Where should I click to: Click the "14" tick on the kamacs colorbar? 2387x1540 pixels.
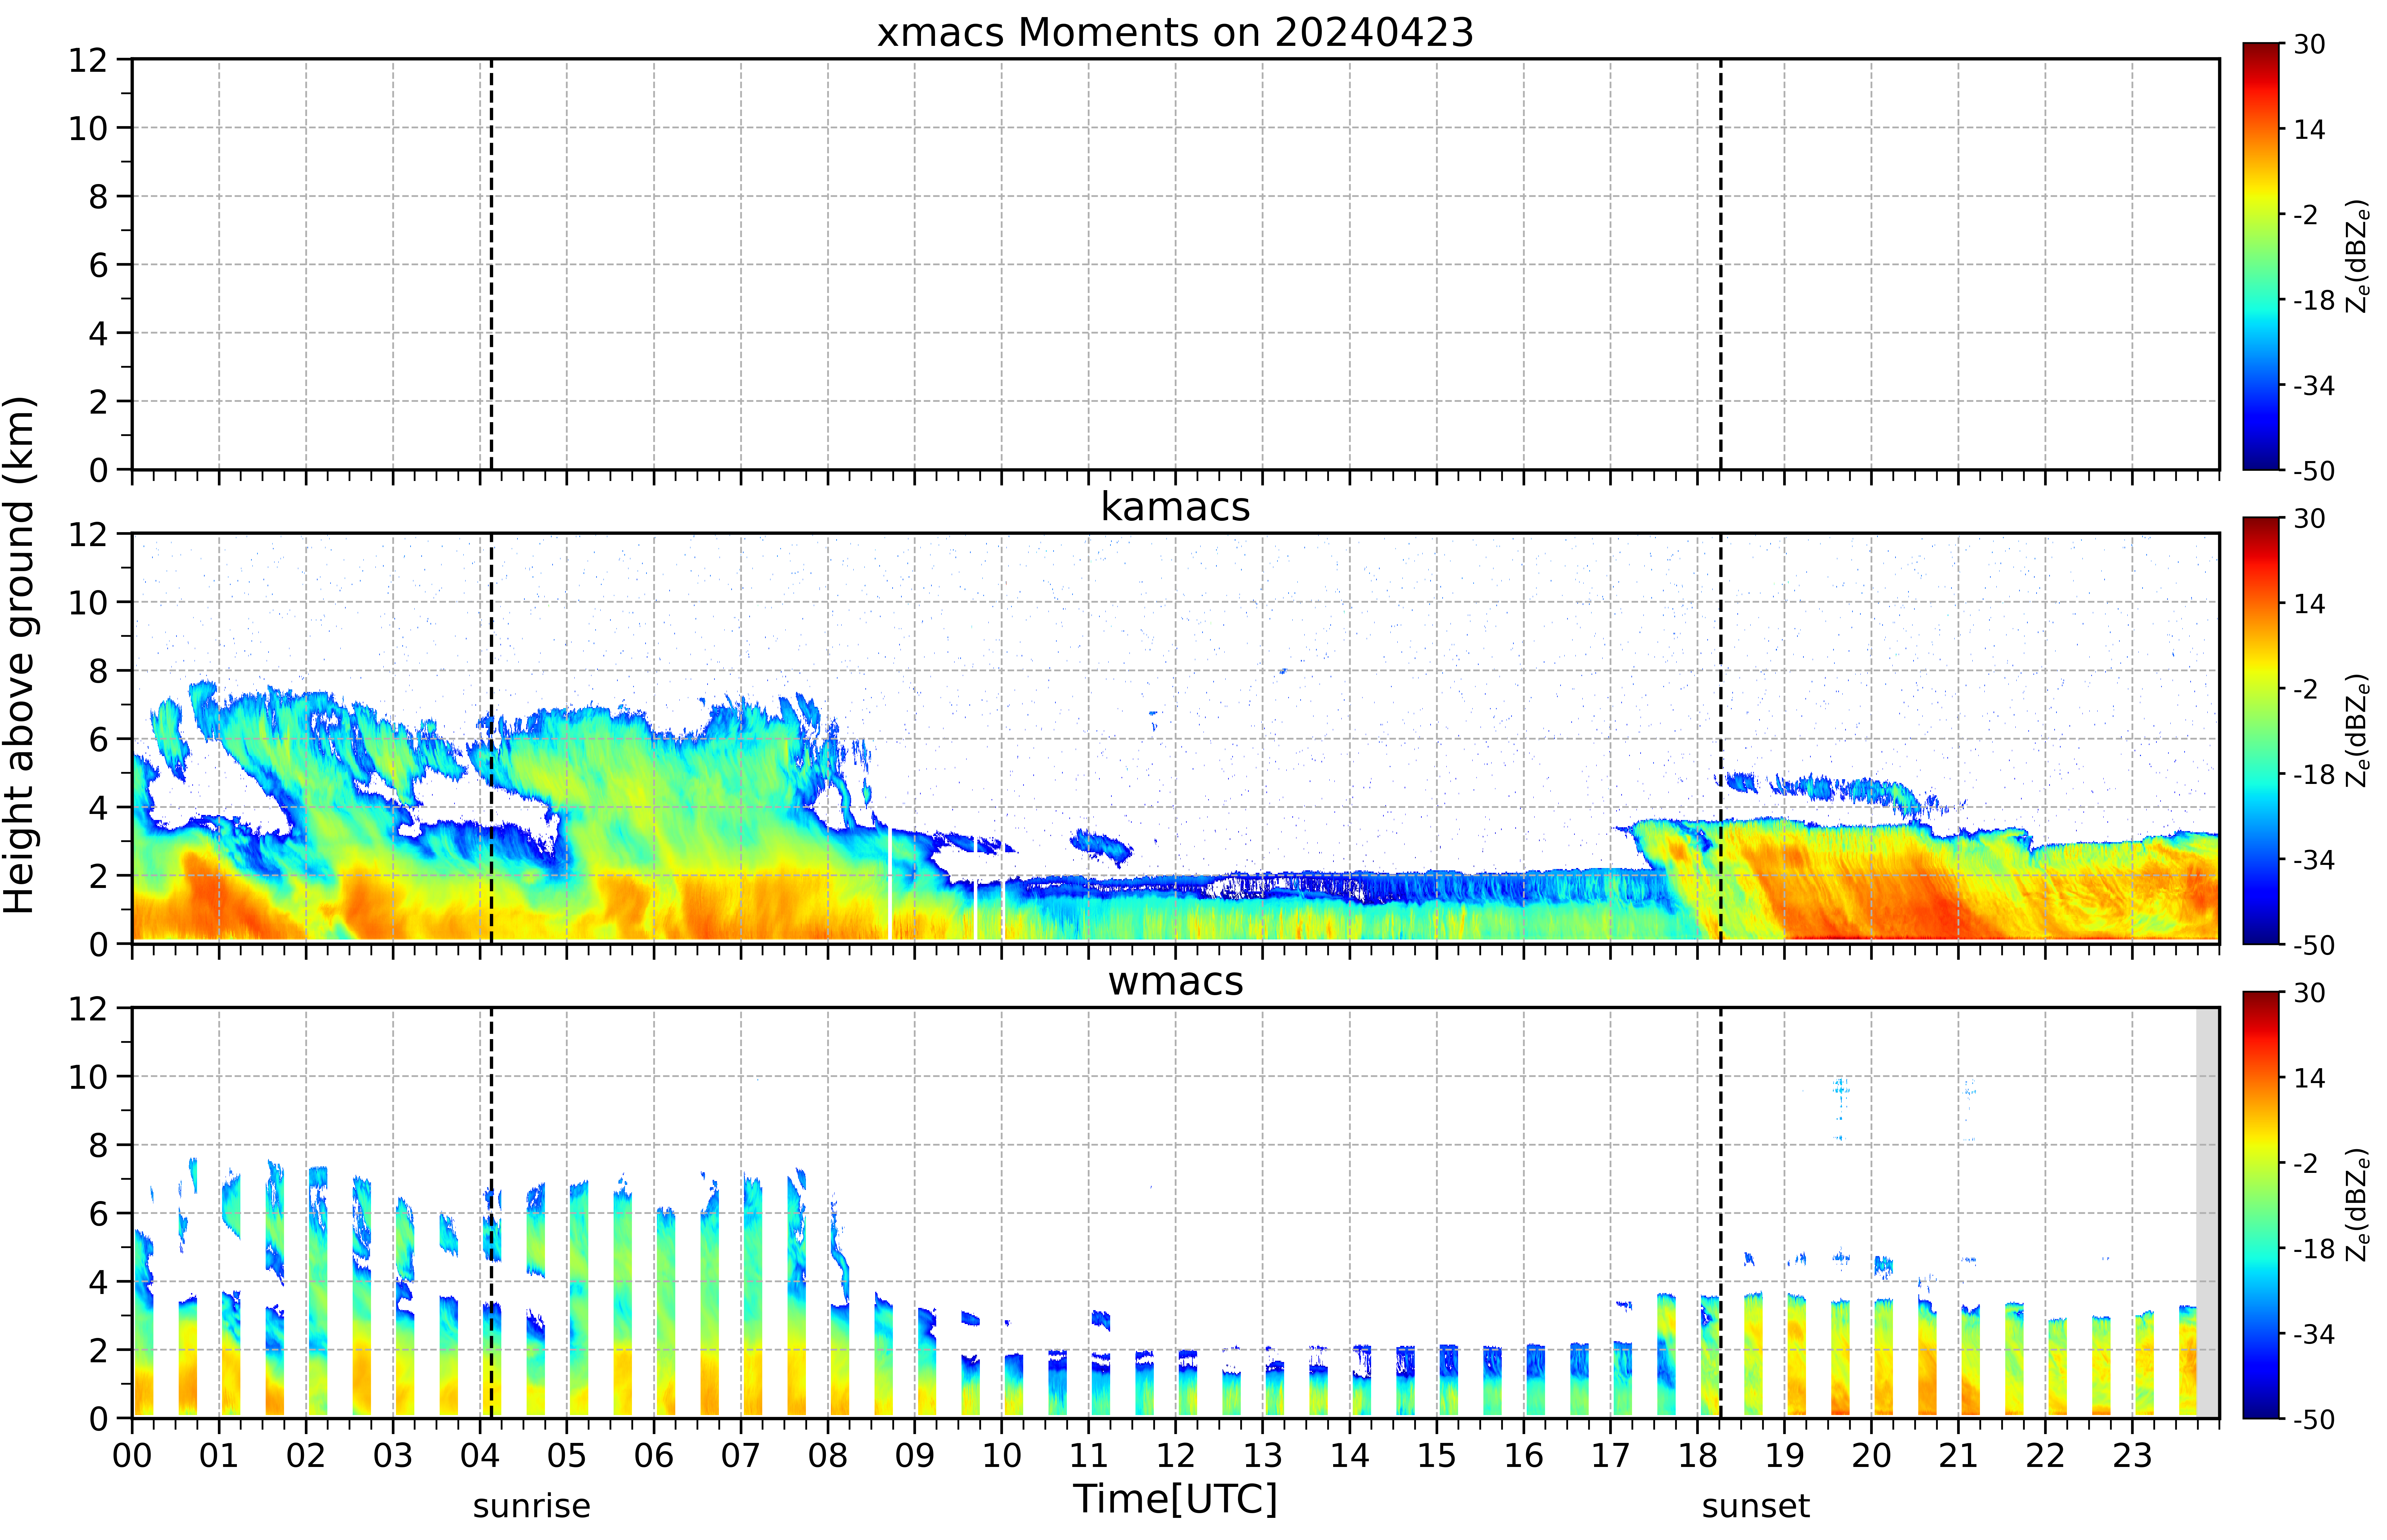point(2310,604)
